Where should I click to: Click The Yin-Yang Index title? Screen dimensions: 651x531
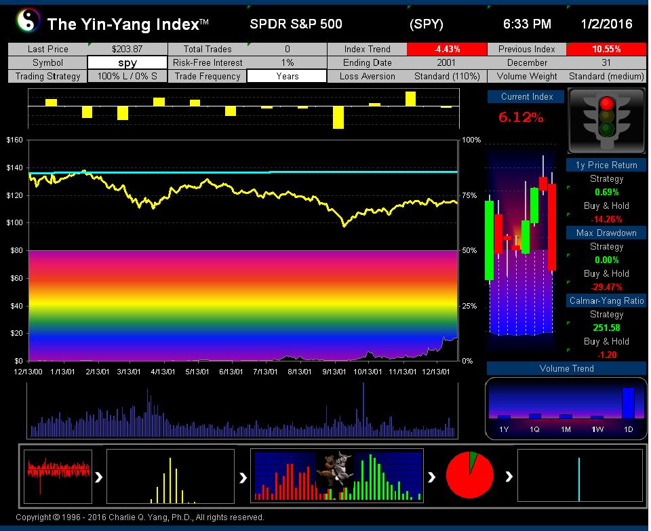pos(128,24)
